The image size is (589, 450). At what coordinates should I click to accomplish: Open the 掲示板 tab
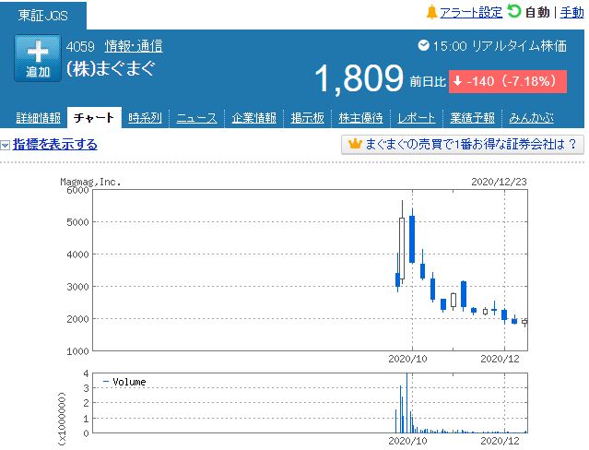click(307, 118)
